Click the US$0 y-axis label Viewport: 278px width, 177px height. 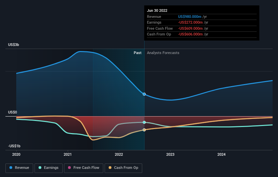13,112
